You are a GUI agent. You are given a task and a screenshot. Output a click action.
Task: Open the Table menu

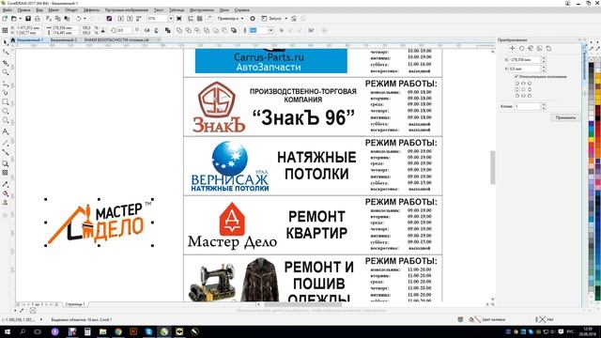[177, 10]
